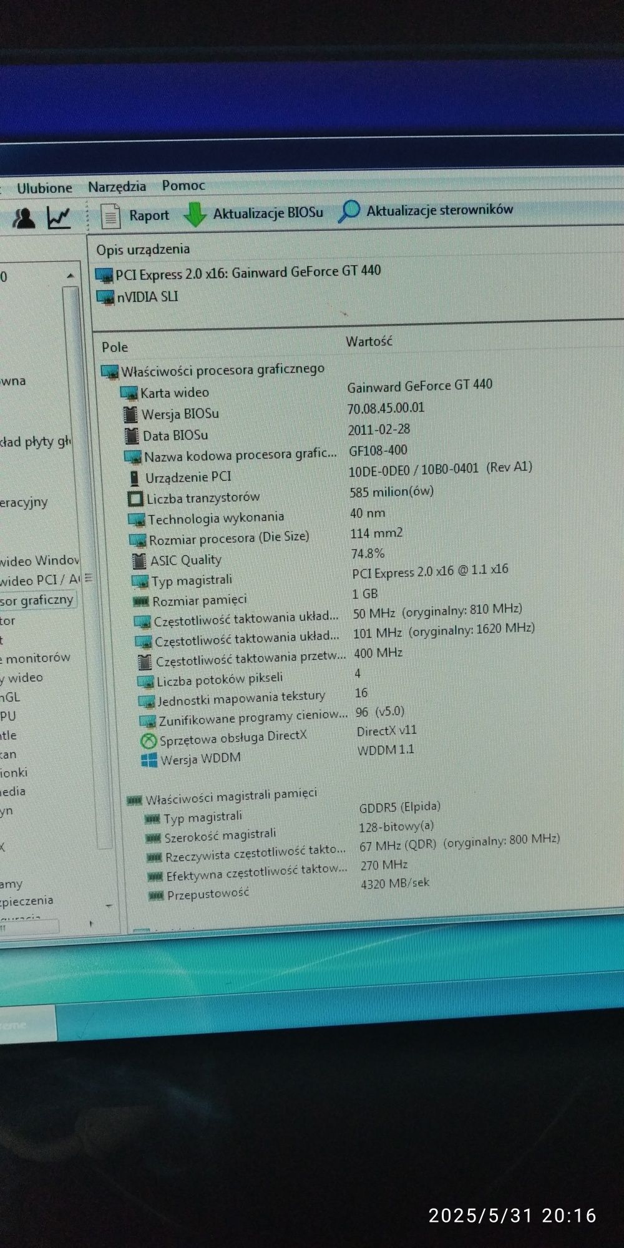The image size is (624, 1248).
Task: Select the 'eracyjny' tree item
Action: 24,502
